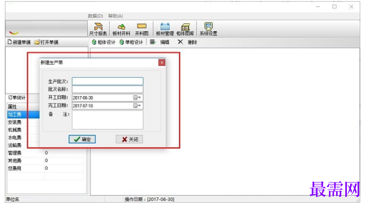Select the 安装费 row
Screen dimensions: 370x206
(x=23, y=122)
